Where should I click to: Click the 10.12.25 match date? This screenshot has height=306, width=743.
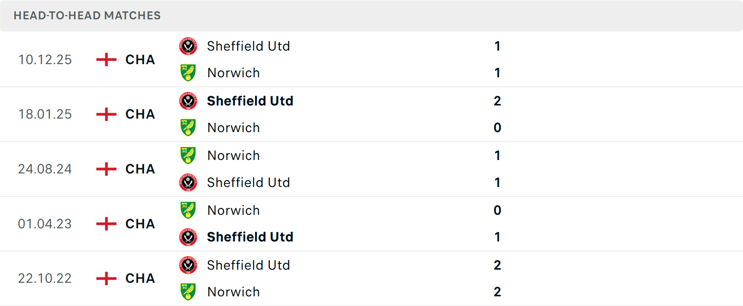coord(45,60)
